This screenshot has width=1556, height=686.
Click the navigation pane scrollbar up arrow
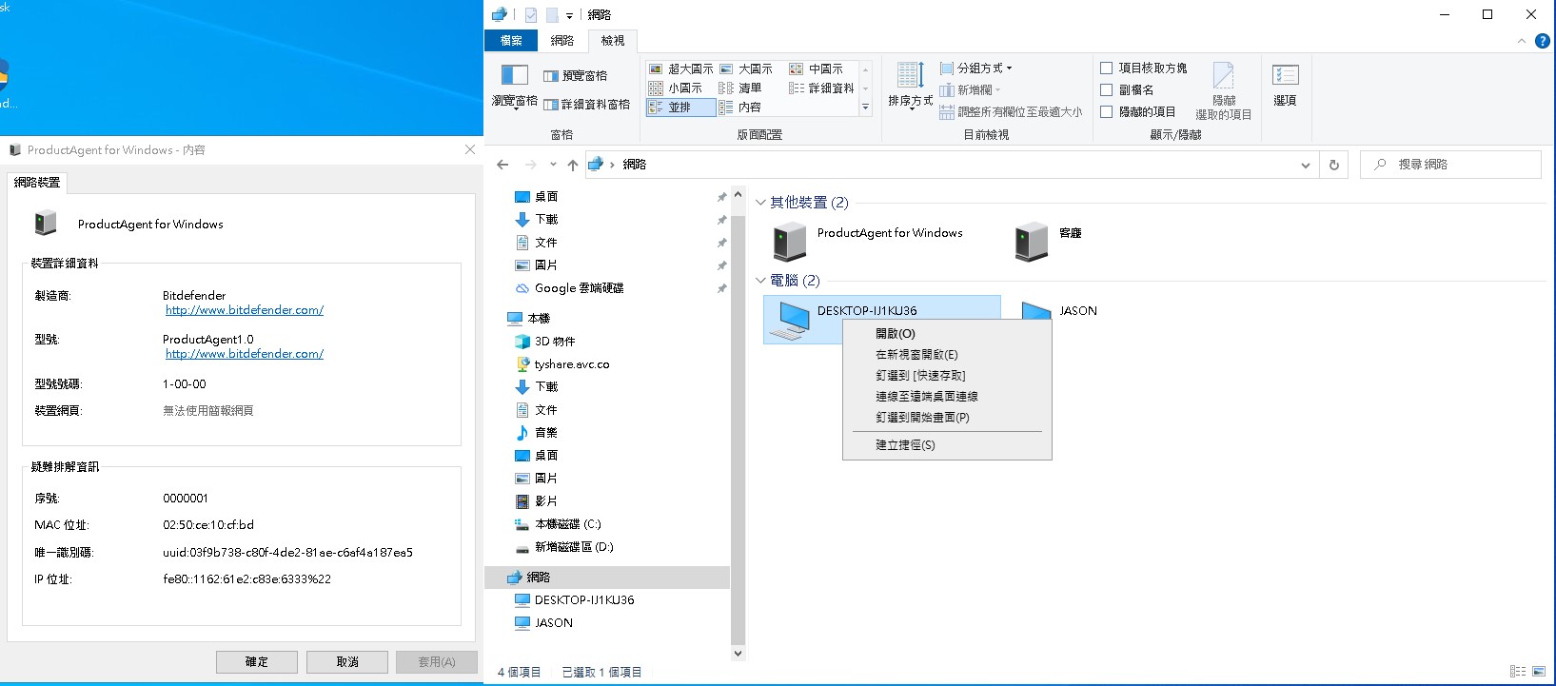coord(738,195)
